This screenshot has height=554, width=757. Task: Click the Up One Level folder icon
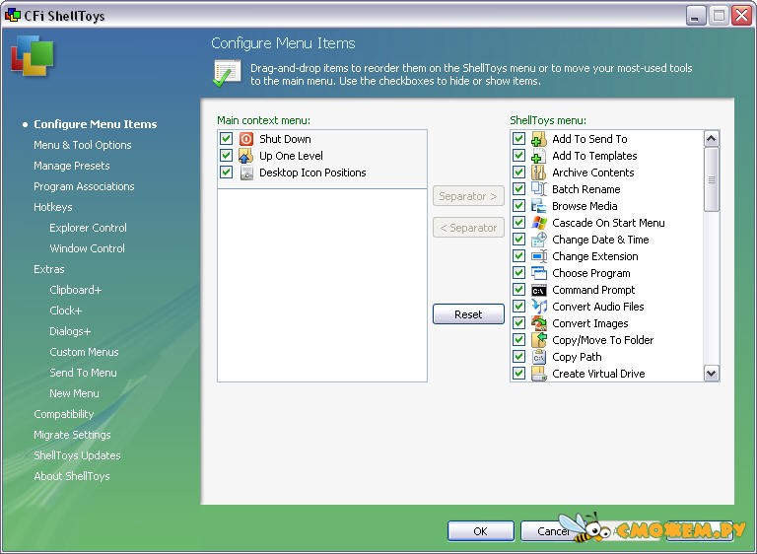[246, 156]
